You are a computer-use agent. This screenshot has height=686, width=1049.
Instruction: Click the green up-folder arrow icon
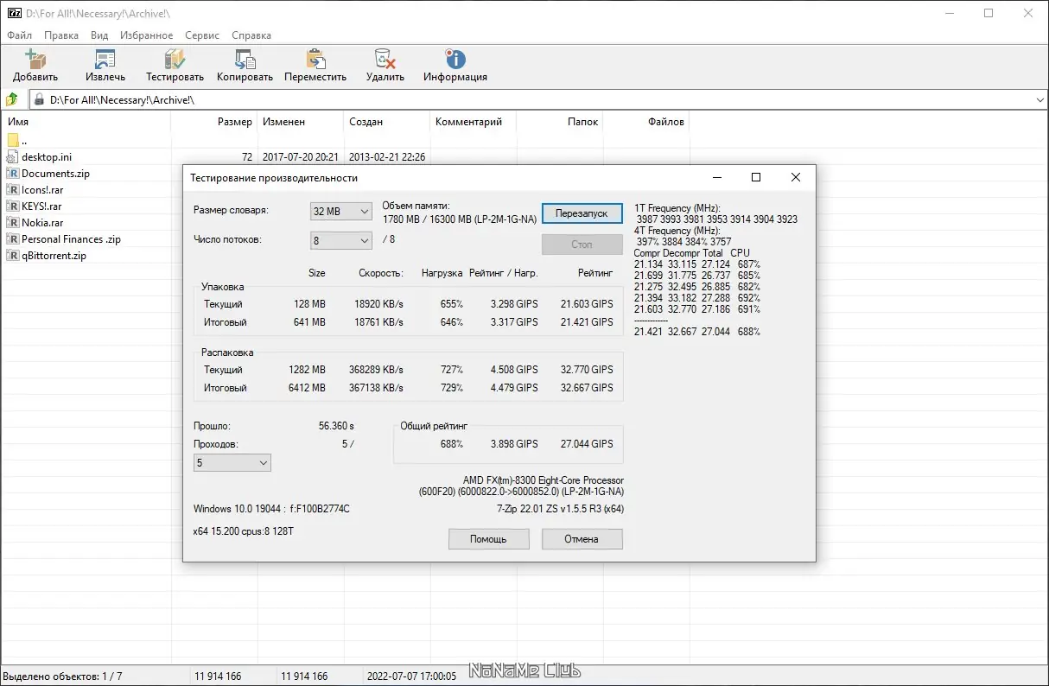(x=12, y=100)
